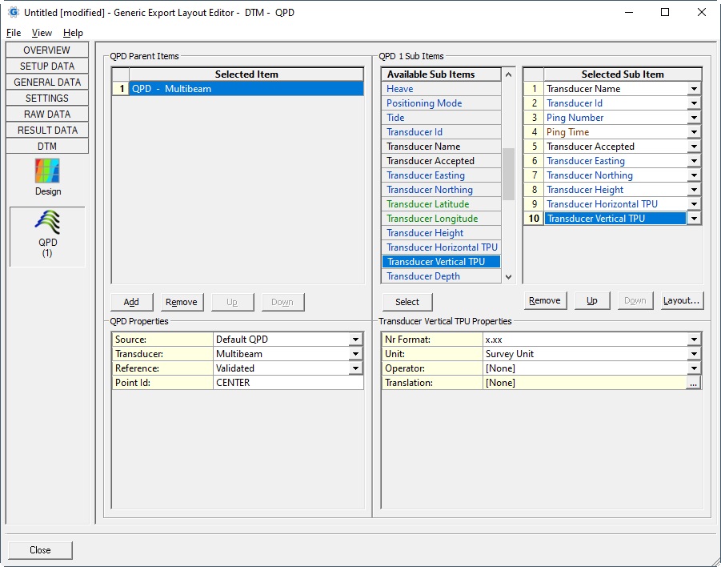
Task: Select the QPD layout icon
Action: click(47, 224)
